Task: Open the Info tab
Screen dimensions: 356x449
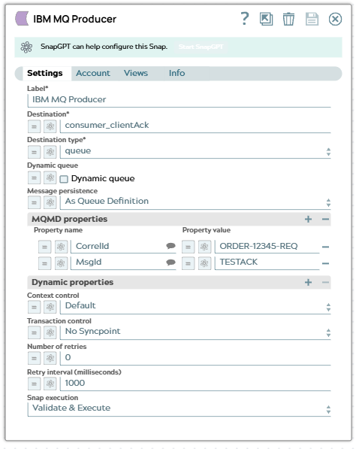Action: click(x=176, y=73)
